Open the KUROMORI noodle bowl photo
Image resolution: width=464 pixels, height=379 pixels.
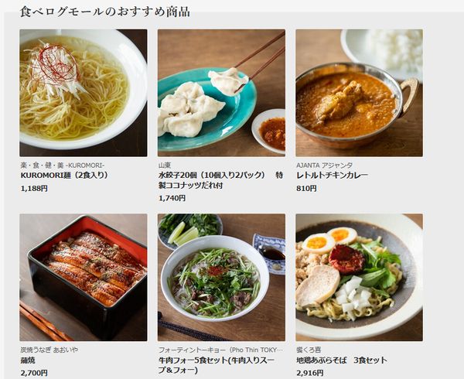coord(84,93)
